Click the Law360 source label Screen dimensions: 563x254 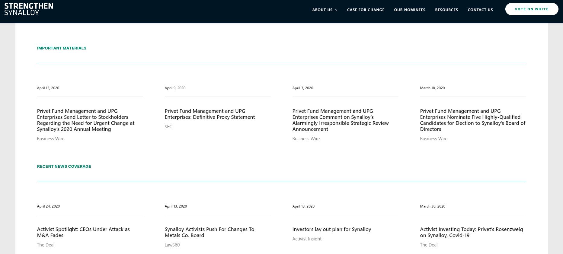click(172, 245)
